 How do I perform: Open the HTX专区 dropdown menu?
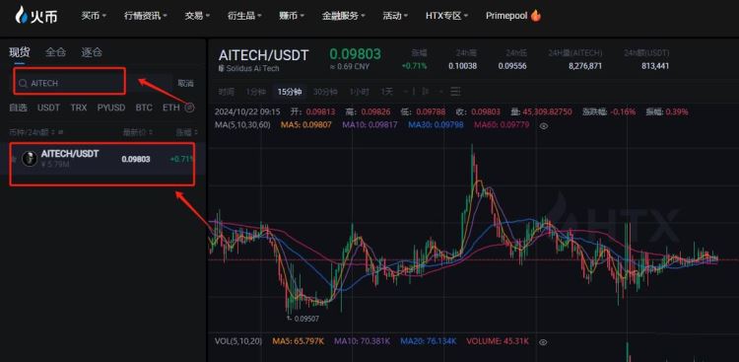click(x=446, y=16)
